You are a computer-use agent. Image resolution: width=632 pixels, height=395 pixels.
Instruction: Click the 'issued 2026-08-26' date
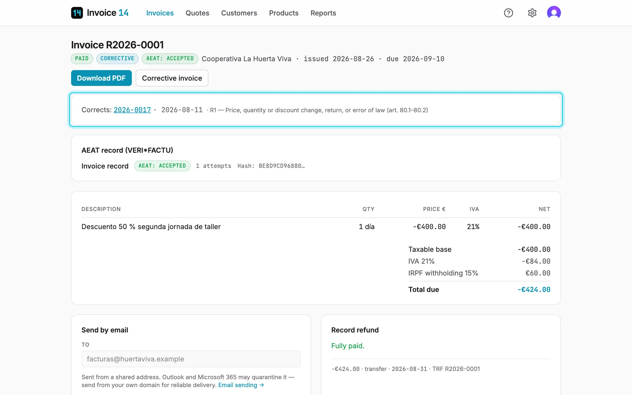339,59
